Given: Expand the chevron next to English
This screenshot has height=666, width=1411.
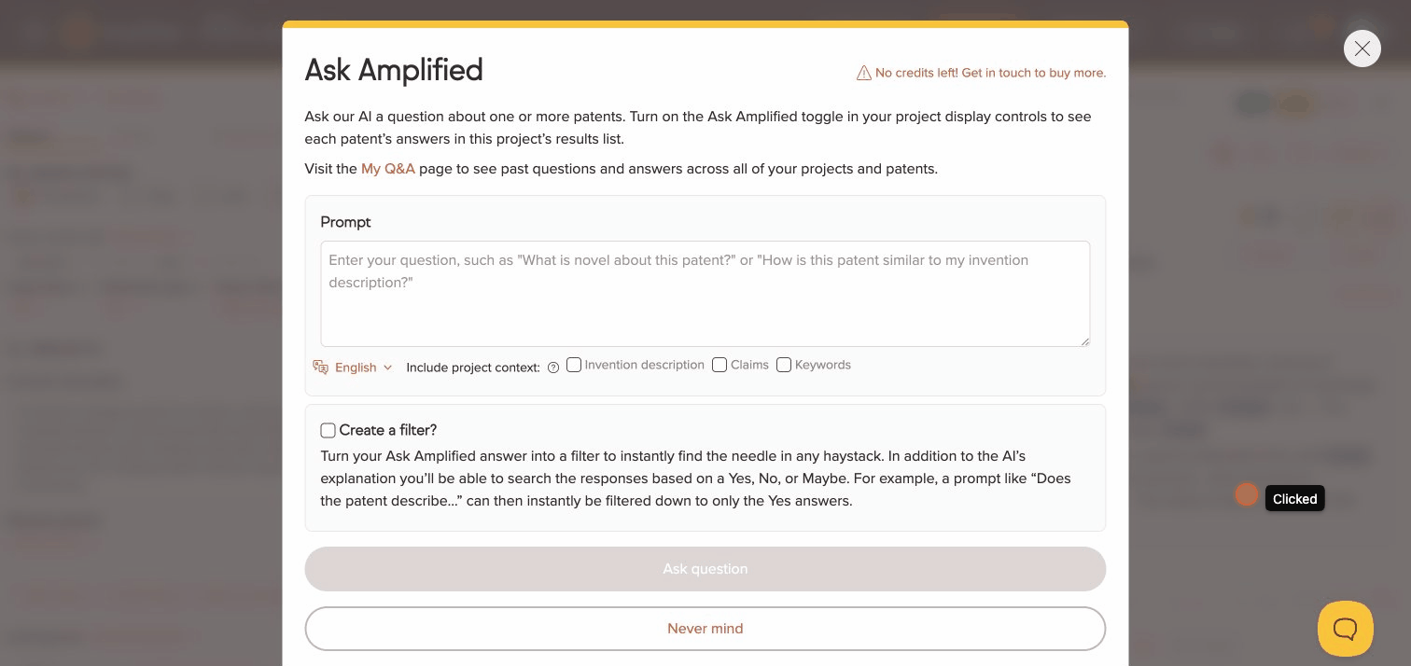Looking at the screenshot, I should coord(387,368).
